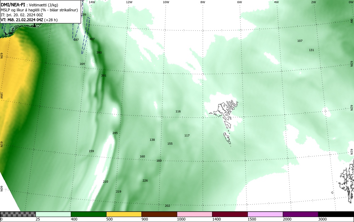This screenshot has width=354, height=222.
Task: Click the light pink 1000–1400 legend swatch
Action: (195, 214)
